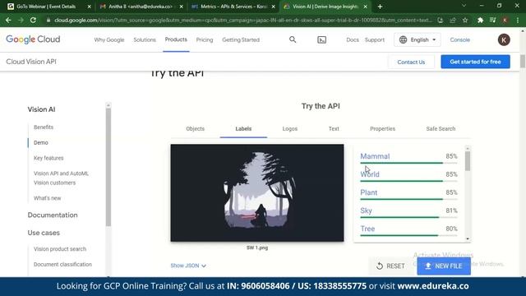The image size is (526, 296).
Task: Select Demo in the sidebar
Action: coord(40,142)
